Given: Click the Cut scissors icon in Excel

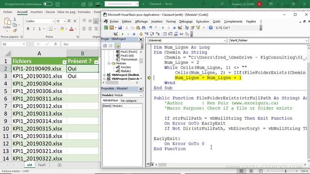Looking at the screenshot, I should click(15, 19).
